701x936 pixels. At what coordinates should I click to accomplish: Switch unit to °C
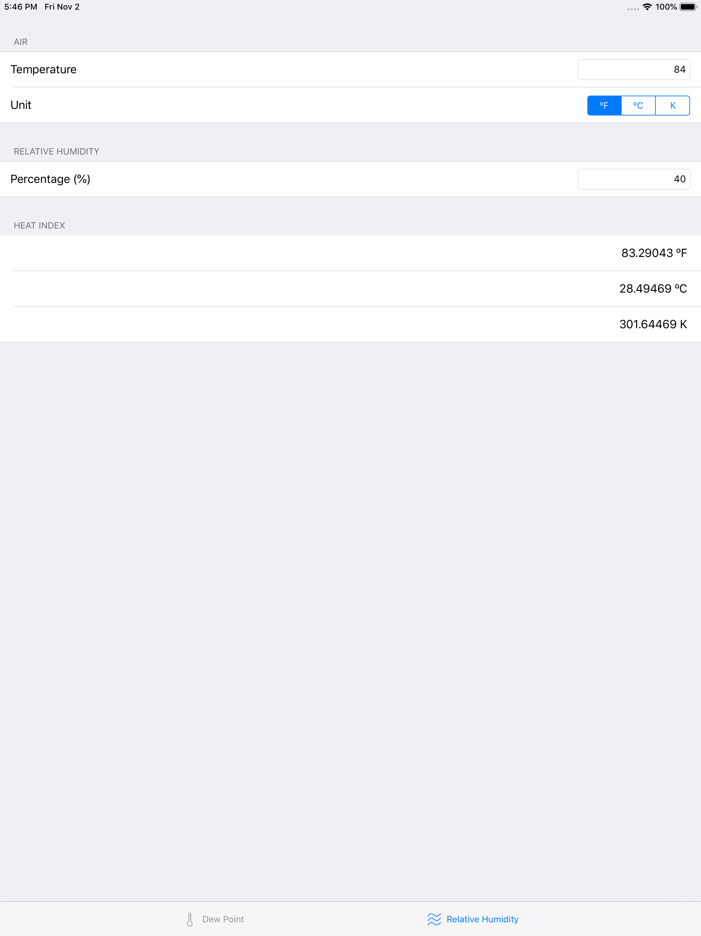[x=638, y=106]
